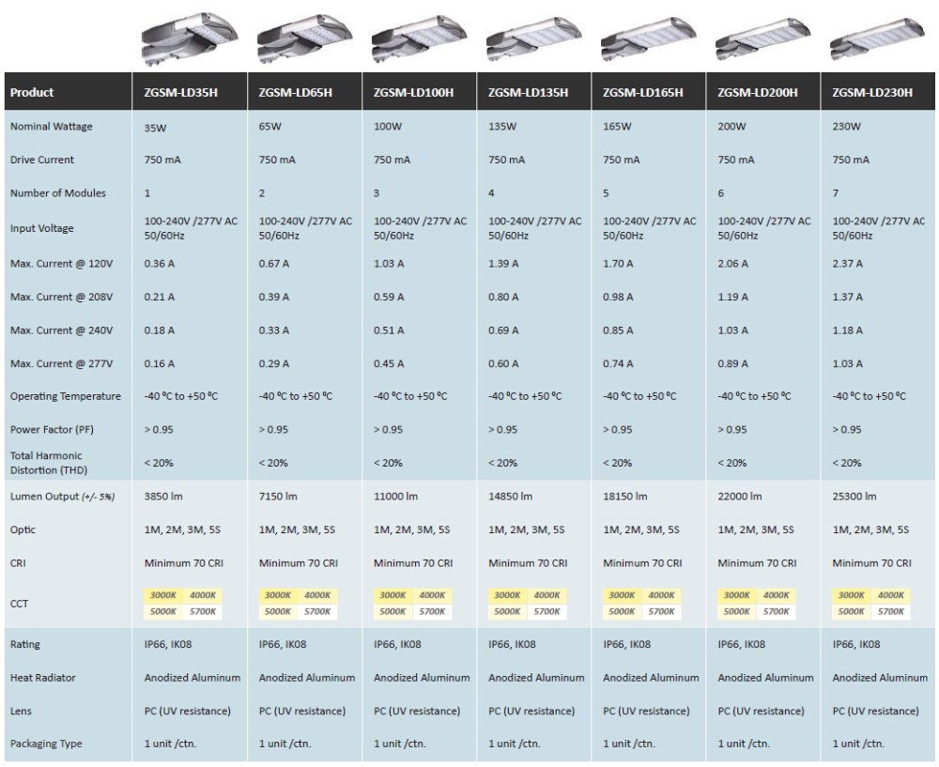This screenshot has height=767, width=939.
Task: Click the ZGSM-LD65H column header
Action: (x=304, y=92)
